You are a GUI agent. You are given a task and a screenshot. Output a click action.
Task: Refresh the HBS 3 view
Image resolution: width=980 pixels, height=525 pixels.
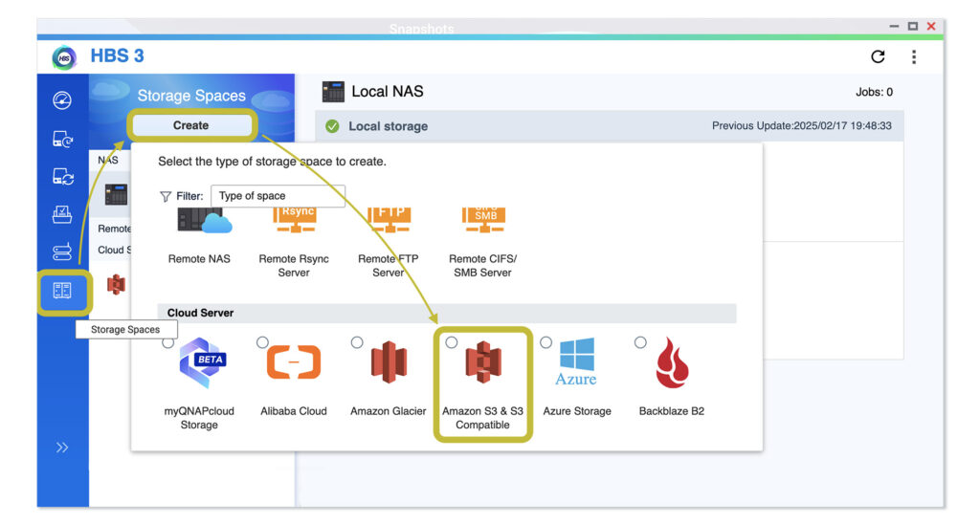point(878,57)
